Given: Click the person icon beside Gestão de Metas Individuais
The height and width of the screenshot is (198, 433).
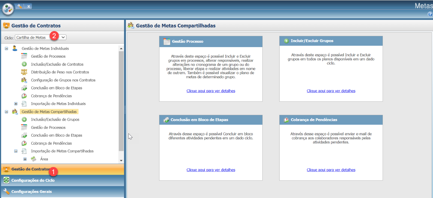Looking at the screenshot, I should 15,48.
